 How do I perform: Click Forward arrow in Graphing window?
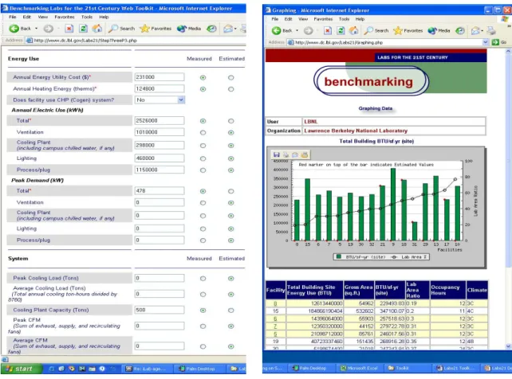coord(309,30)
